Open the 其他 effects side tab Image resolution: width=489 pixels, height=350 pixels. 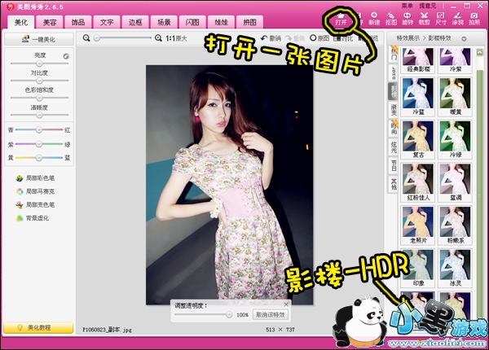[x=394, y=184]
